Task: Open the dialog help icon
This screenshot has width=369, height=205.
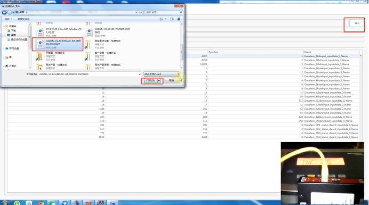Action: click(x=179, y=19)
